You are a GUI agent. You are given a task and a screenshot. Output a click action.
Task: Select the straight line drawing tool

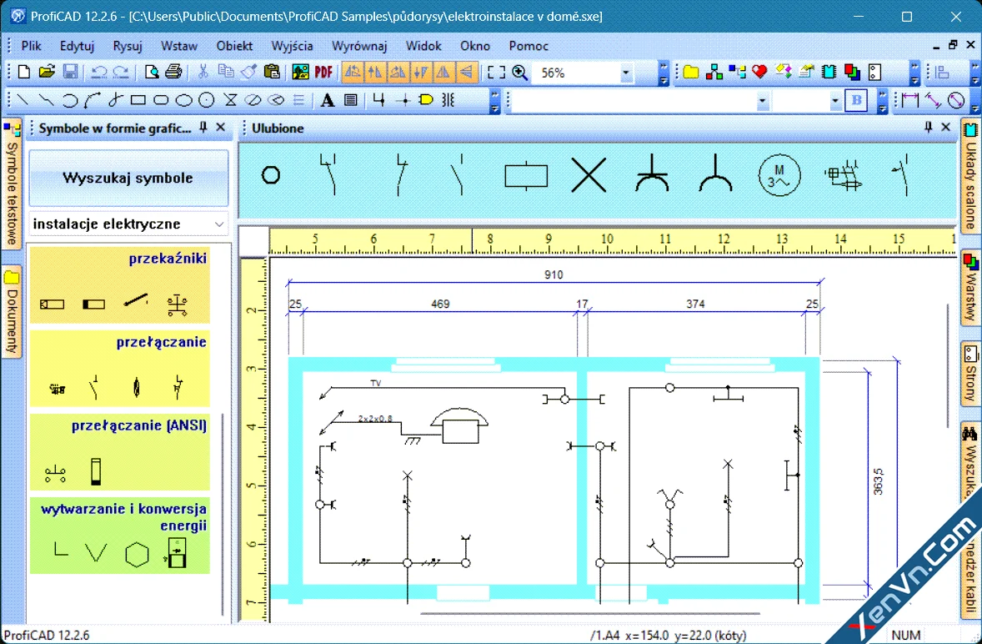pyautogui.click(x=23, y=99)
